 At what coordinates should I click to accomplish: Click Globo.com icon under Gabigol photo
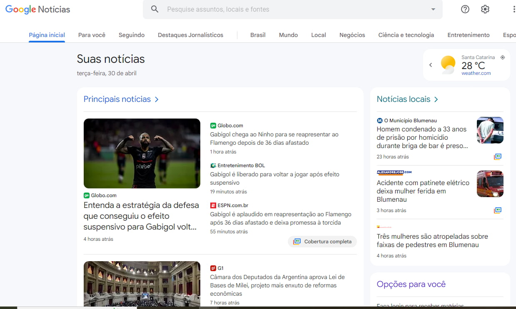pos(87,195)
